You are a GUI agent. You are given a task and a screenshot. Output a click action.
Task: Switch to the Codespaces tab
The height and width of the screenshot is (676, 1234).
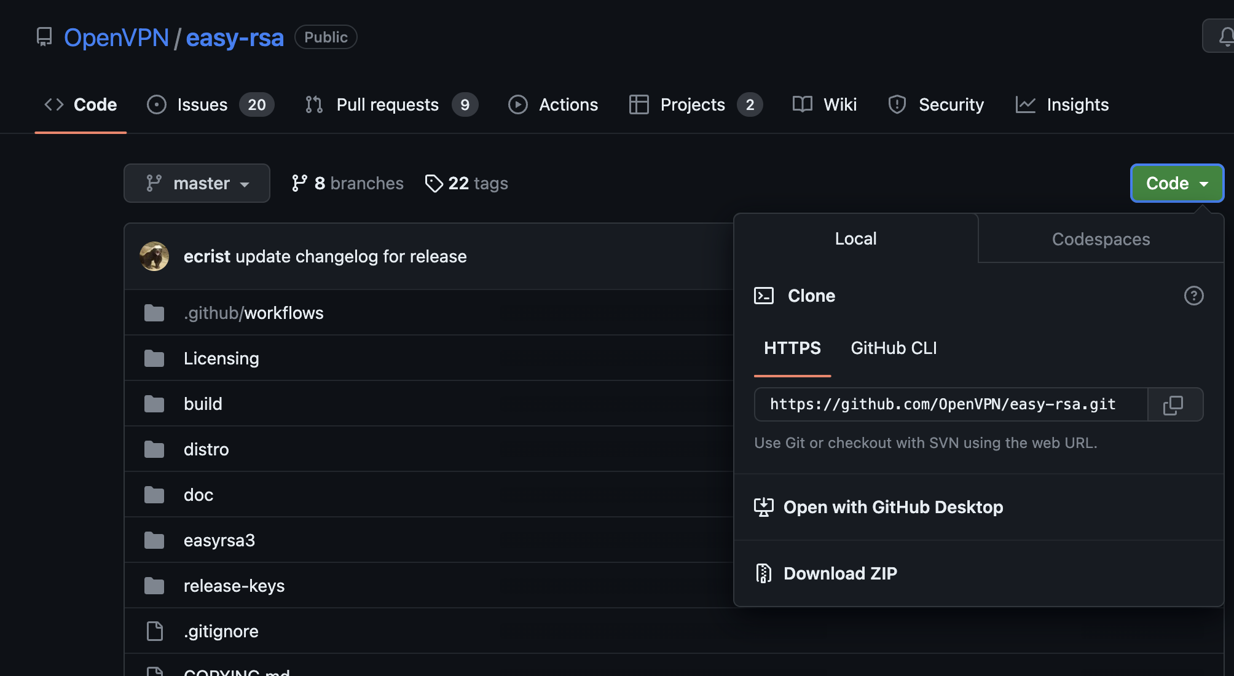pos(1101,239)
